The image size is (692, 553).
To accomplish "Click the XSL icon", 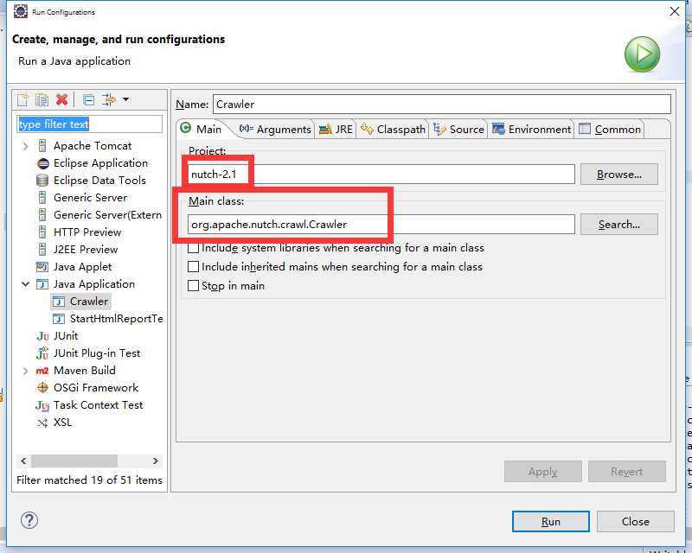I will (42, 423).
